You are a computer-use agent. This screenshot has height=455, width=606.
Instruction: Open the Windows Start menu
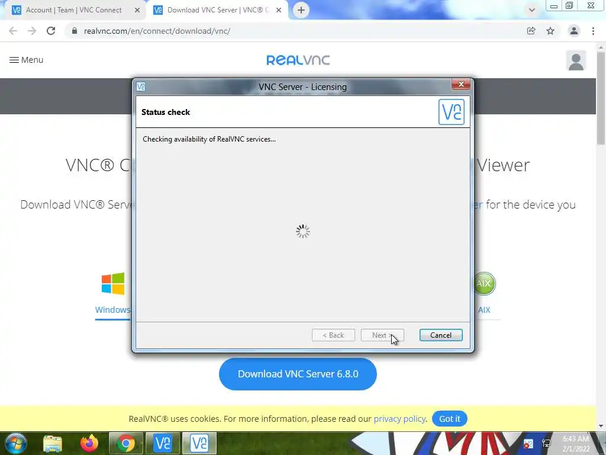(16, 443)
